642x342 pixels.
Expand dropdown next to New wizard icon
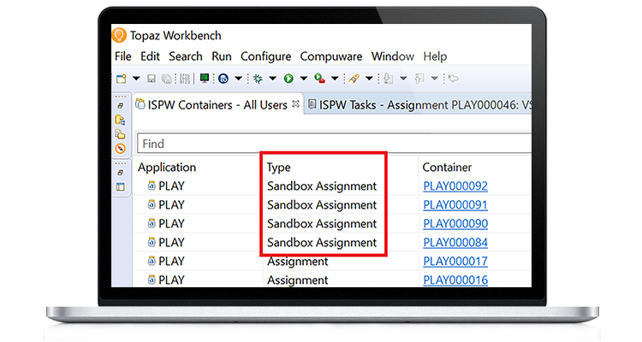pyautogui.click(x=136, y=79)
